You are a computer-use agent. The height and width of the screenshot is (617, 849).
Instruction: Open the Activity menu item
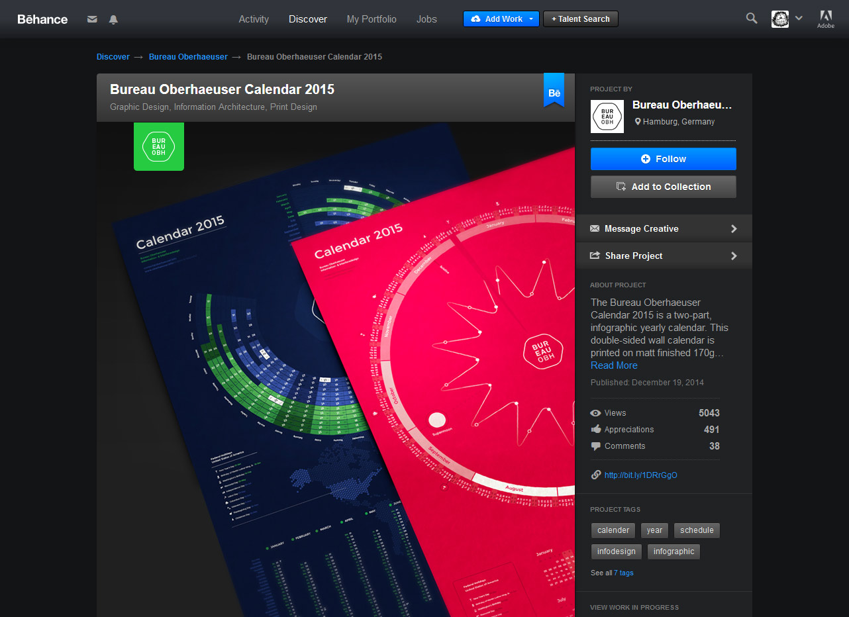(254, 19)
